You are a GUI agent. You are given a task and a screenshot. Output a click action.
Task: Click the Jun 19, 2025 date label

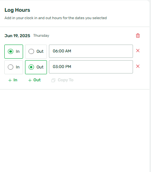tap(17, 36)
